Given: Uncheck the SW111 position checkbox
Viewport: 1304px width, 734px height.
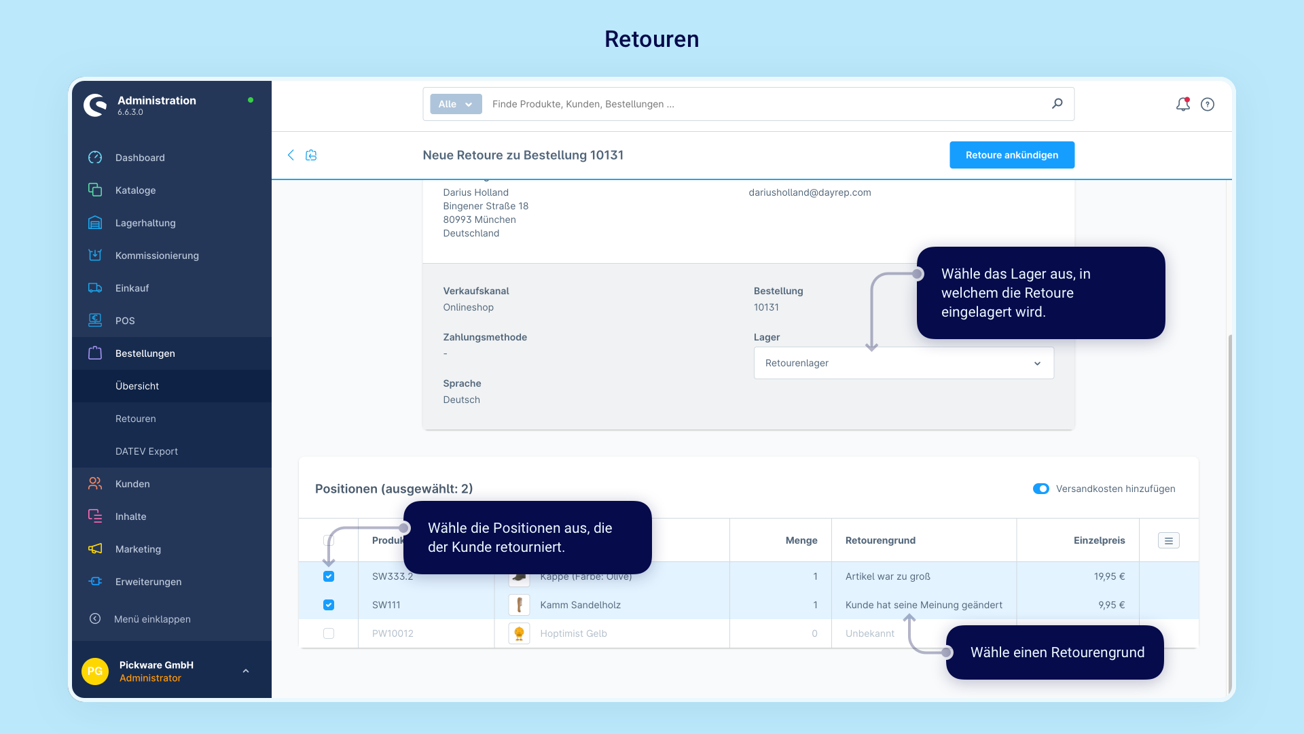Looking at the screenshot, I should [x=329, y=605].
